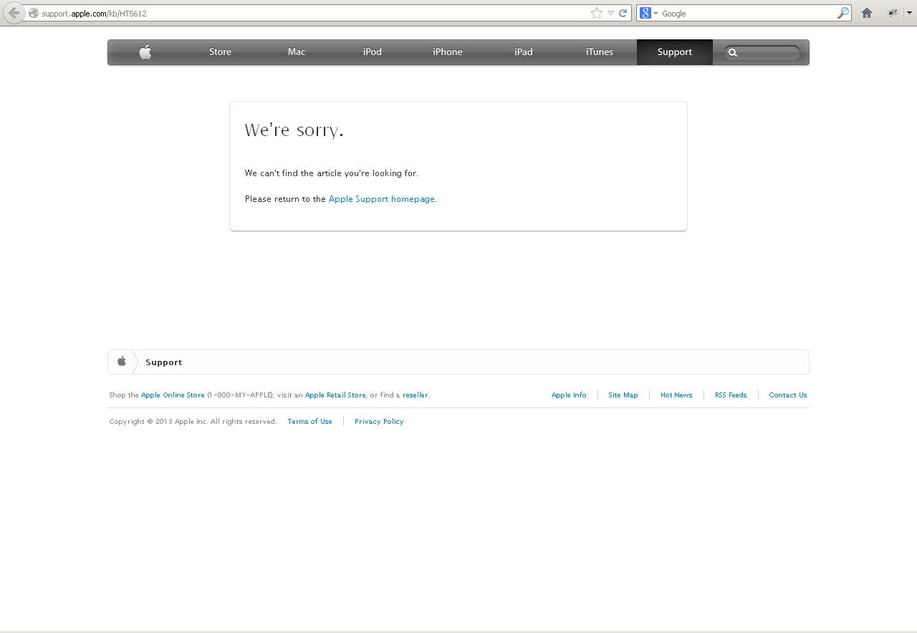Bookmark this page with the star icon
Viewport: 917px width, 633px height.
[596, 13]
